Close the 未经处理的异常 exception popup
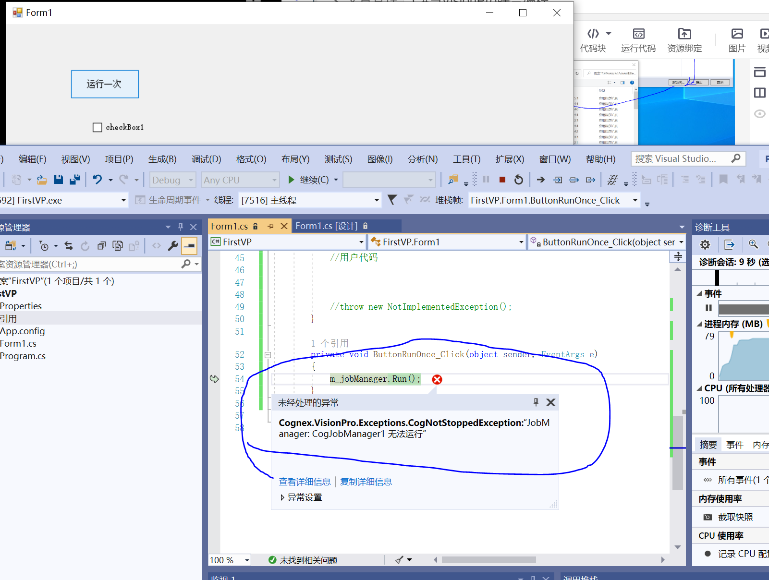The width and height of the screenshot is (769, 580). click(551, 402)
